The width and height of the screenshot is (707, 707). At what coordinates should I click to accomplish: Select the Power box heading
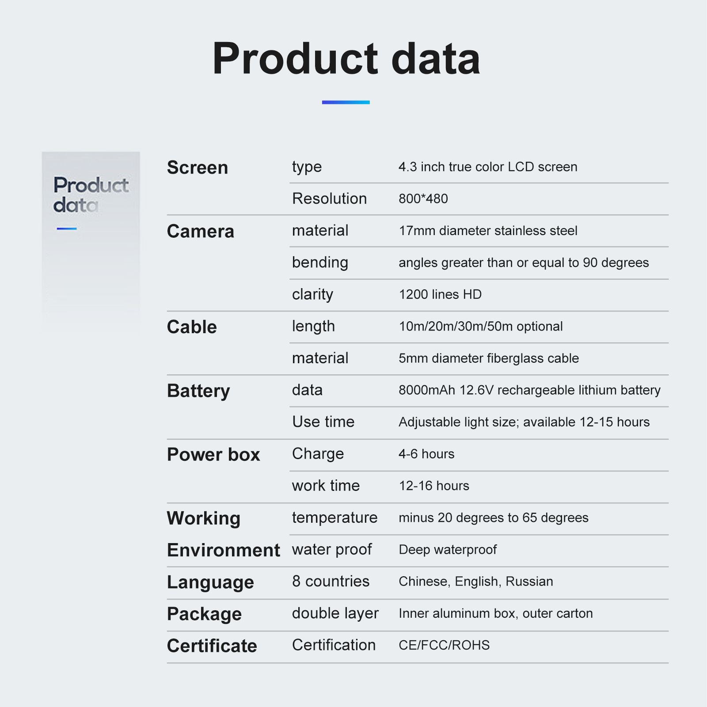click(213, 455)
